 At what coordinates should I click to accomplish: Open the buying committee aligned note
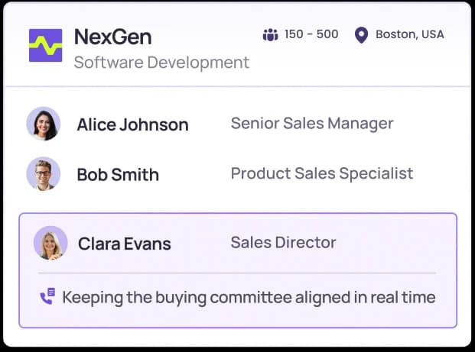[249, 297]
